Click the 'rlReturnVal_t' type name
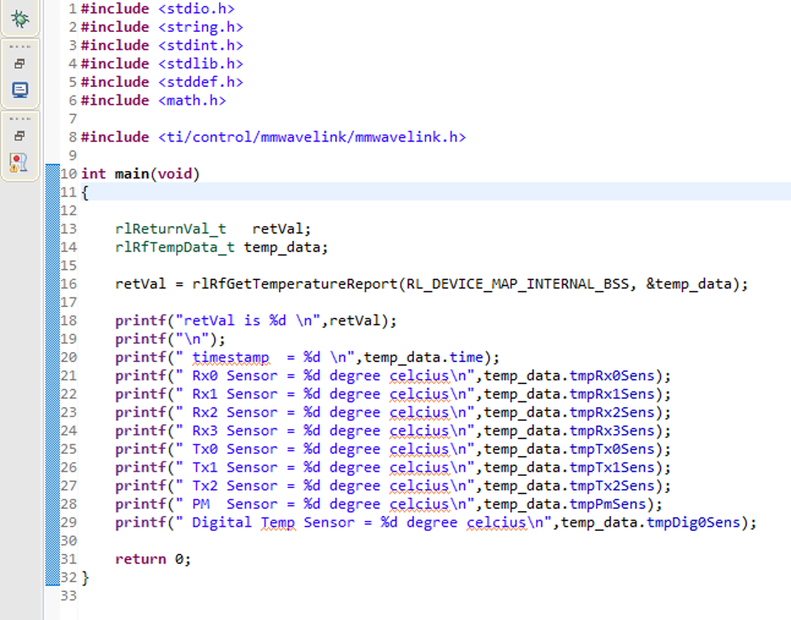This screenshot has height=620, width=791. tap(170, 229)
